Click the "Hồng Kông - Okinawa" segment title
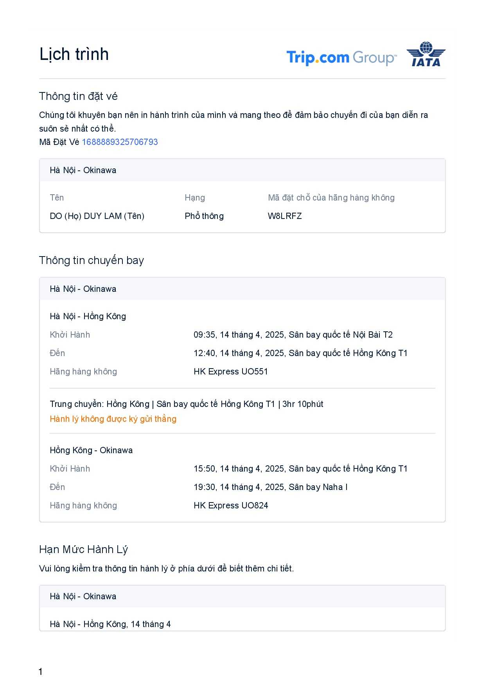The width and height of the screenshot is (485, 687). (x=91, y=450)
